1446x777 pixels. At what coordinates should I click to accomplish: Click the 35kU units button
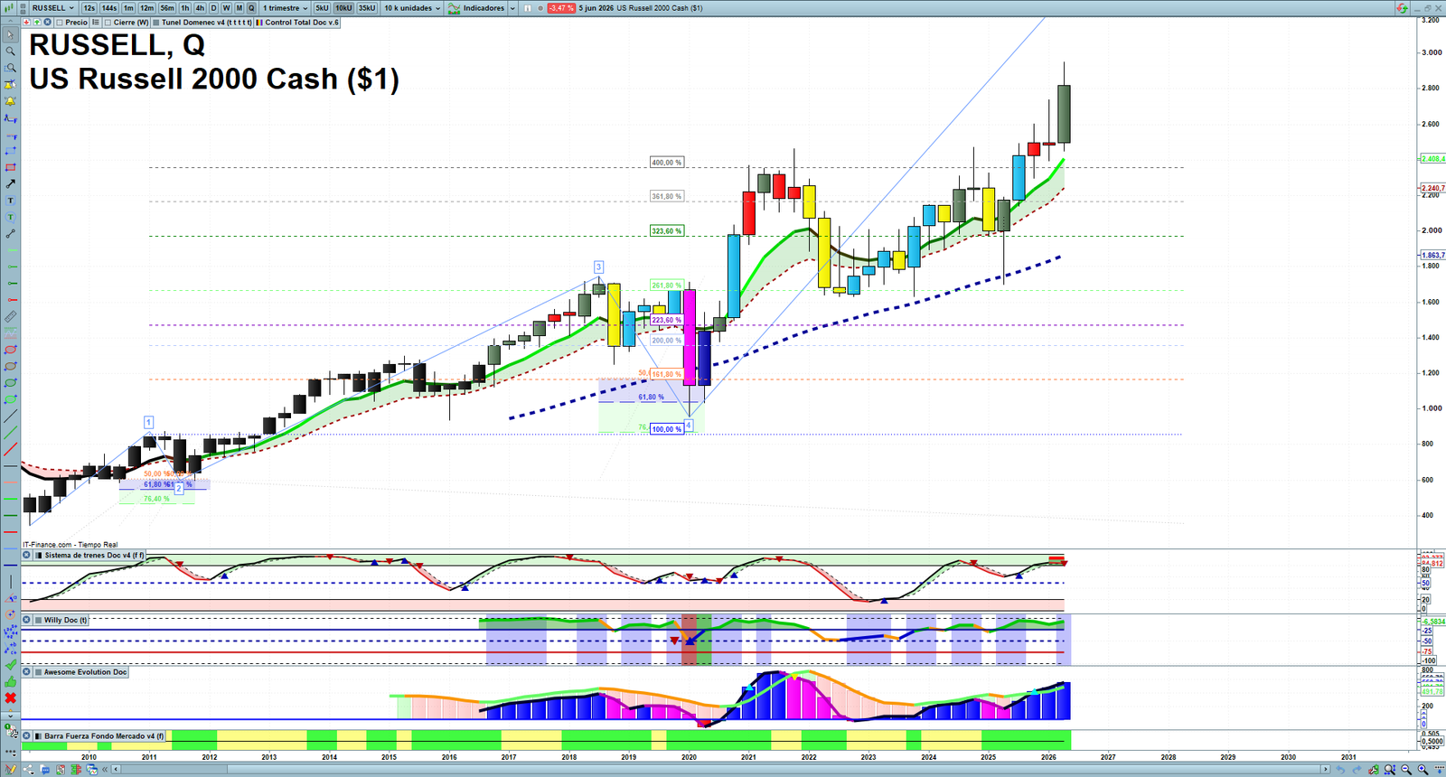point(367,8)
